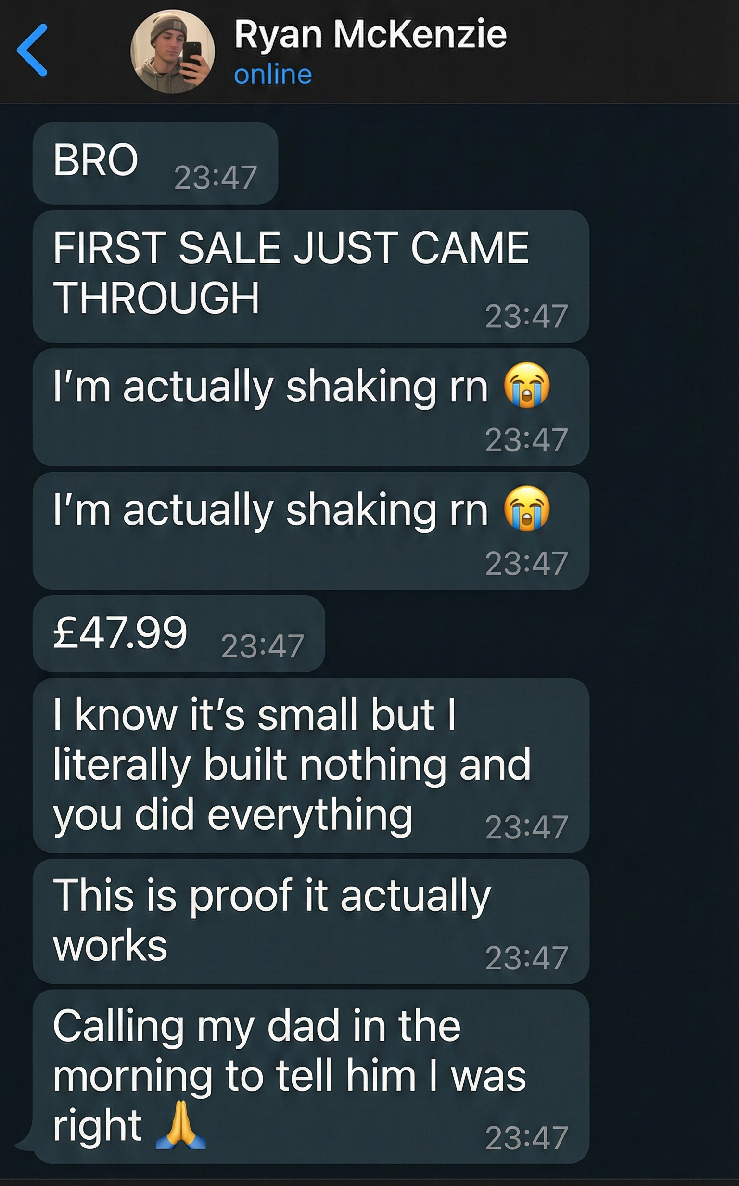Select the "This is proof it actually works" message
Viewport: 739px width, 1186px height.
pos(272,919)
